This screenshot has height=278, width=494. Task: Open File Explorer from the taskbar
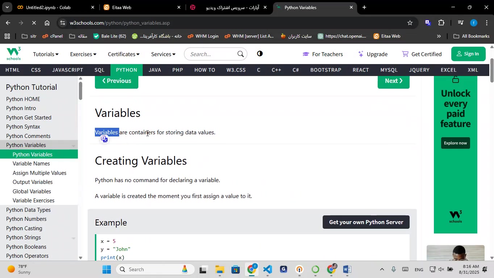tap(219, 269)
